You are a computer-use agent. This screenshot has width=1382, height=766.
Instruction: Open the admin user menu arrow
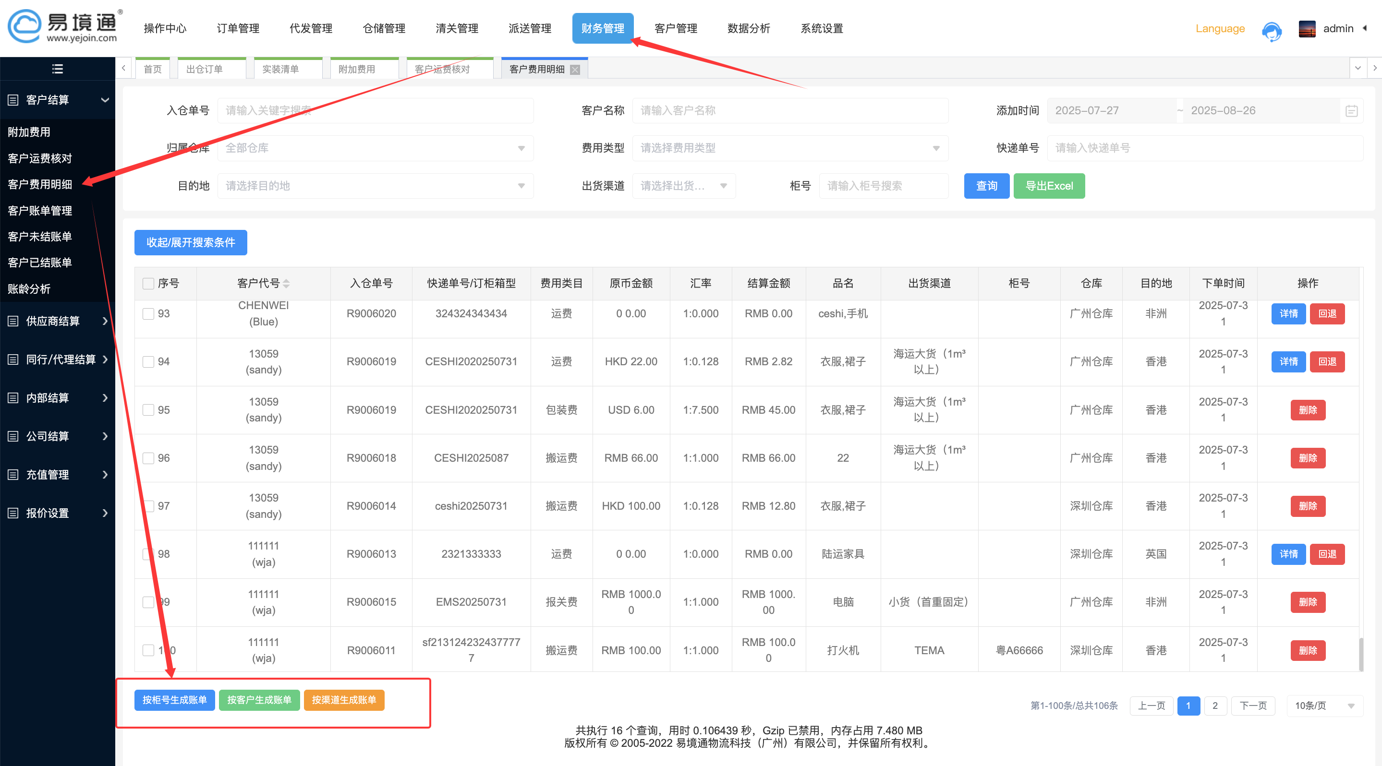[1365, 28]
